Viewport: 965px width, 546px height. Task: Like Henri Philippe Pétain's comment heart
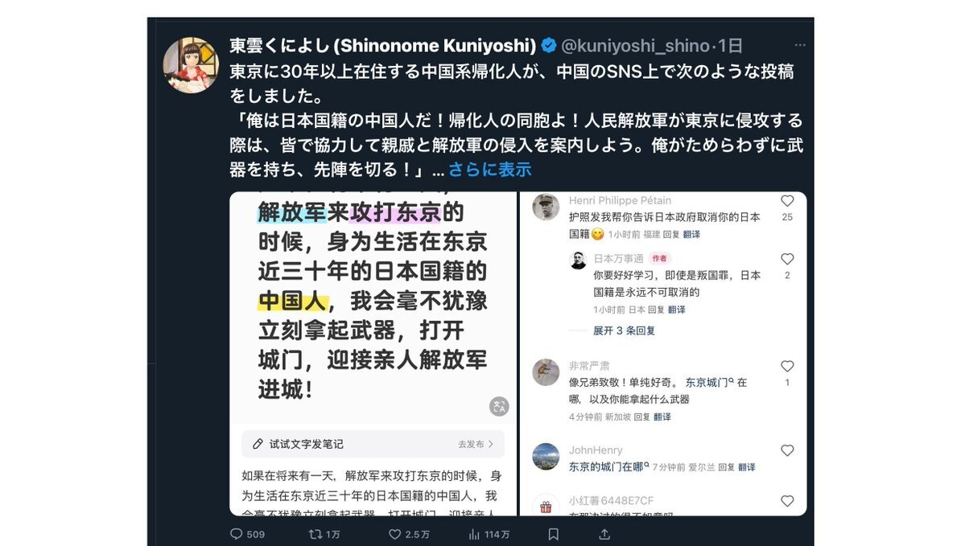(x=787, y=201)
